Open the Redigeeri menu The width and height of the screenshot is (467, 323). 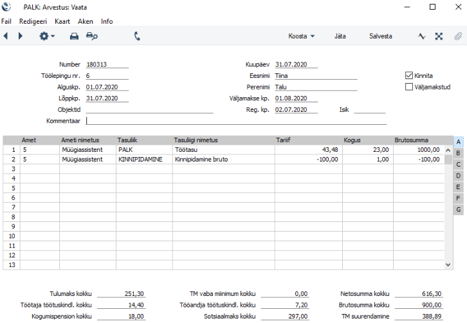coord(33,21)
